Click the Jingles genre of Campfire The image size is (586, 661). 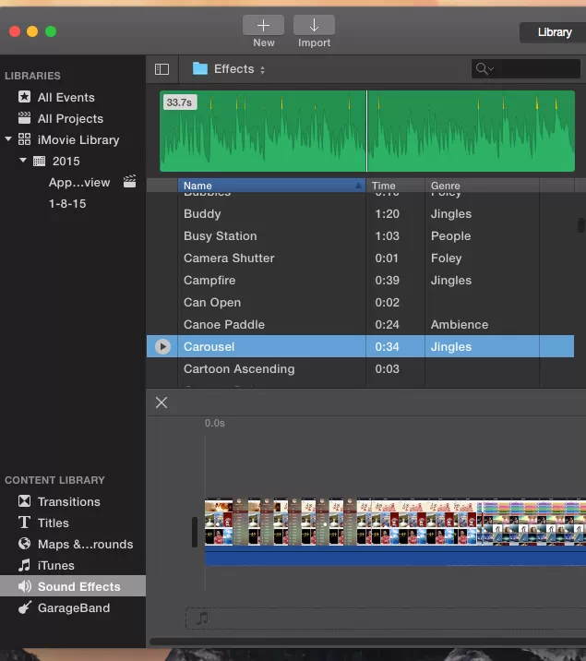[x=450, y=281]
